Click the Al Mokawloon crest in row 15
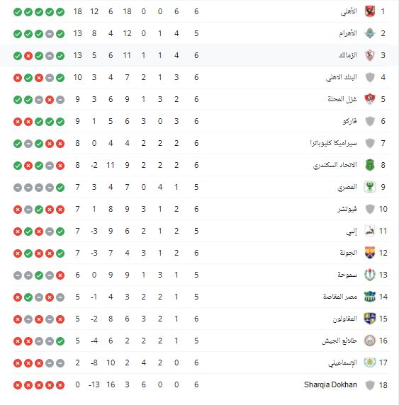 [x=370, y=319]
